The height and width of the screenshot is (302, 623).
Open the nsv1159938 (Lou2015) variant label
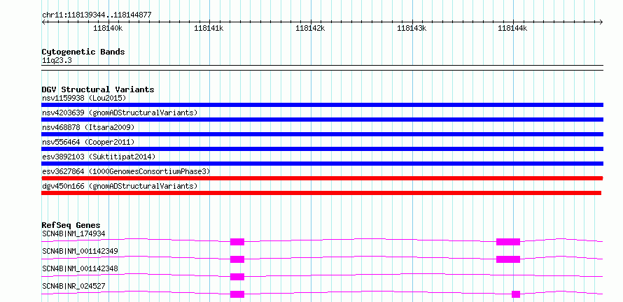click(x=84, y=98)
